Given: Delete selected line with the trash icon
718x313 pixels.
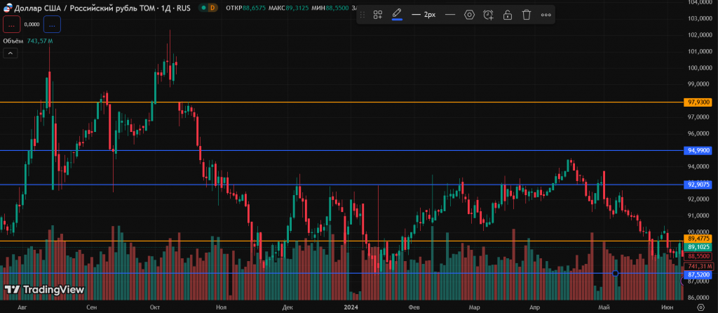Looking at the screenshot, I should (527, 15).
